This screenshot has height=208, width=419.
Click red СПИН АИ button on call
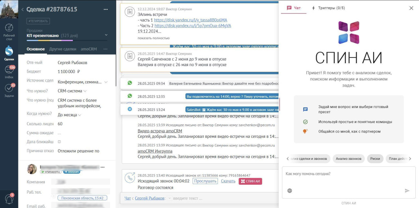click(x=250, y=181)
